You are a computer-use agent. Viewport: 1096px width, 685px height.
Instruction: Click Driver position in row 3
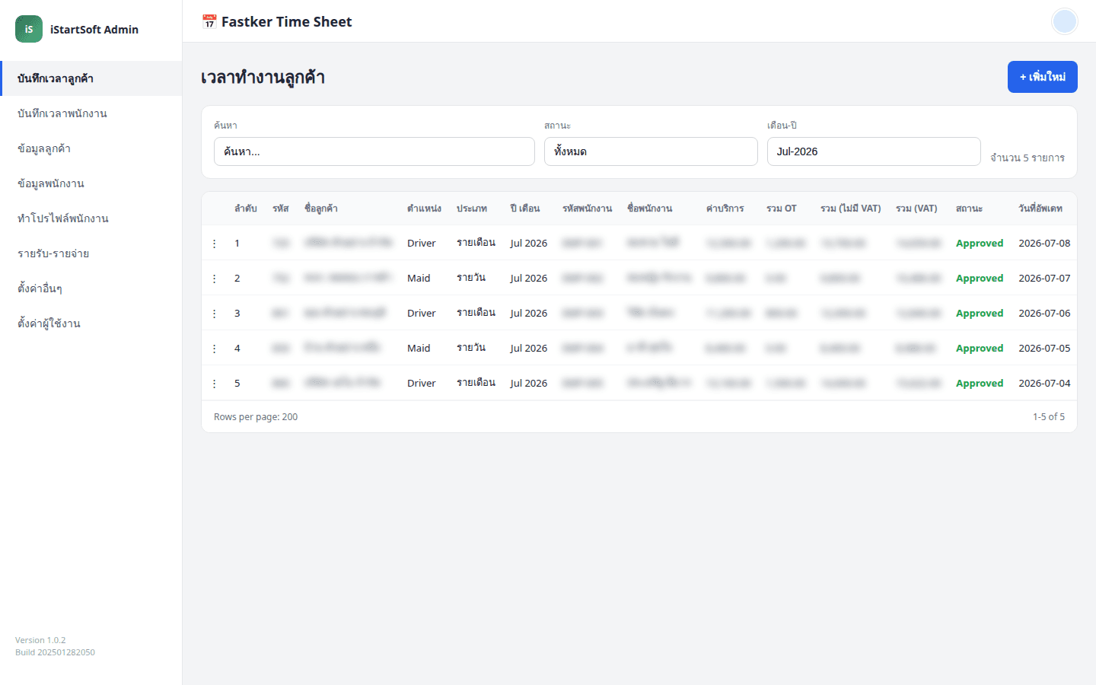click(422, 314)
